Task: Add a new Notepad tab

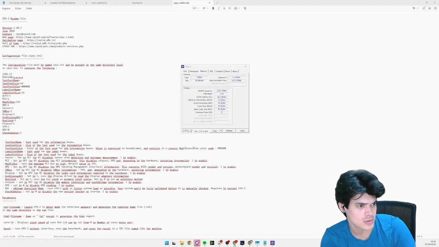Action: pos(217,3)
